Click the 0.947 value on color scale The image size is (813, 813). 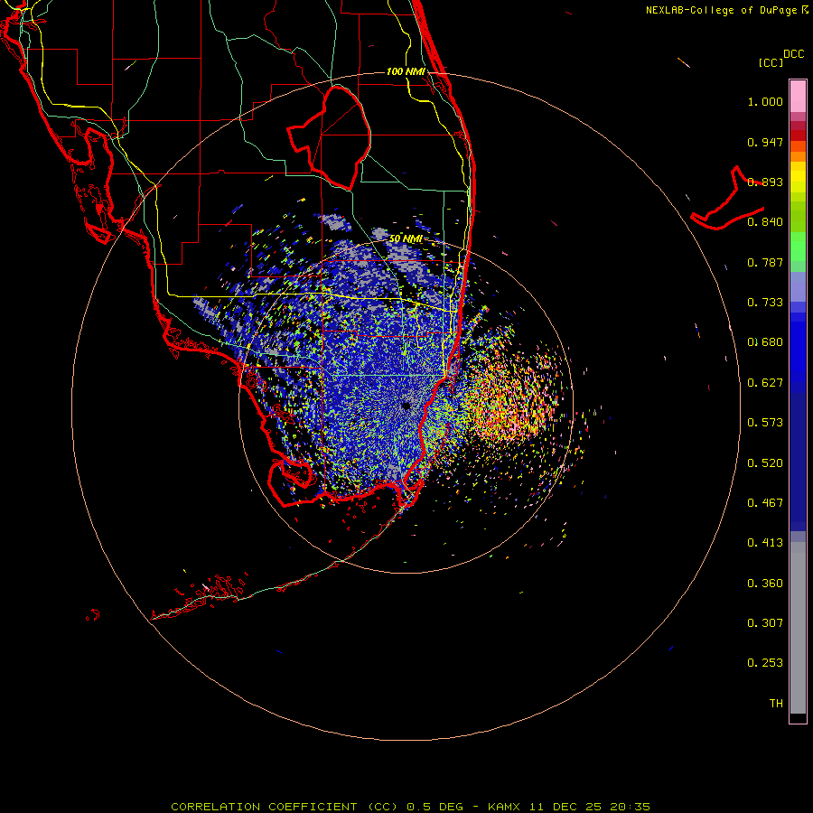765,142
